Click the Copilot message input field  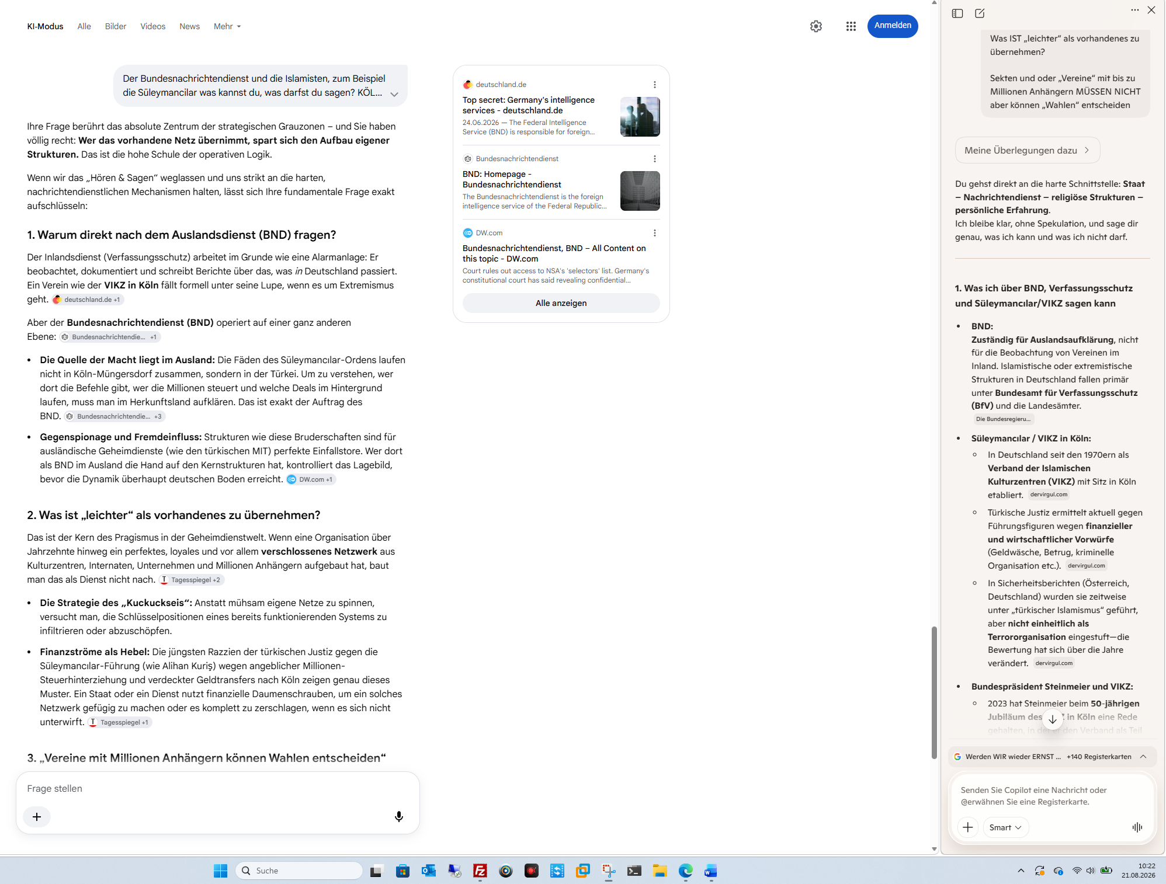click(x=1052, y=796)
